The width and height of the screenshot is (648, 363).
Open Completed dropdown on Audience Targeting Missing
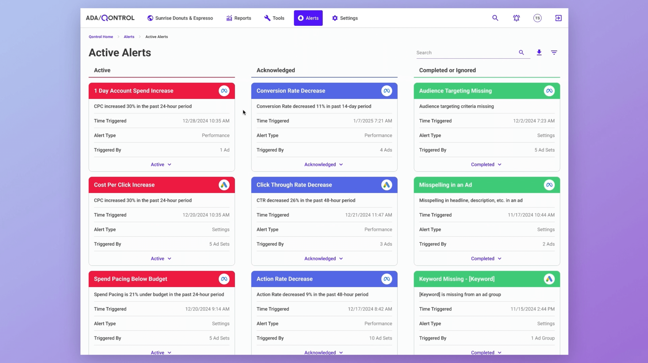point(486,164)
